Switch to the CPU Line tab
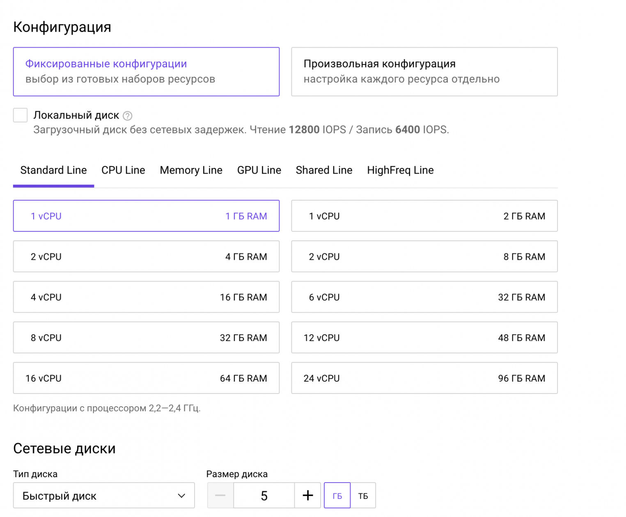The width and height of the screenshot is (626, 517). (123, 170)
